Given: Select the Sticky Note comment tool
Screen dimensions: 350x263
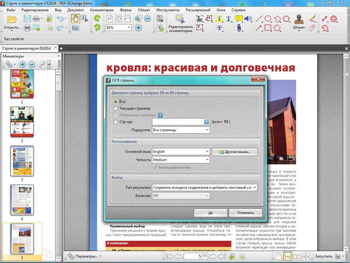Looking at the screenshot, I should (239, 18).
